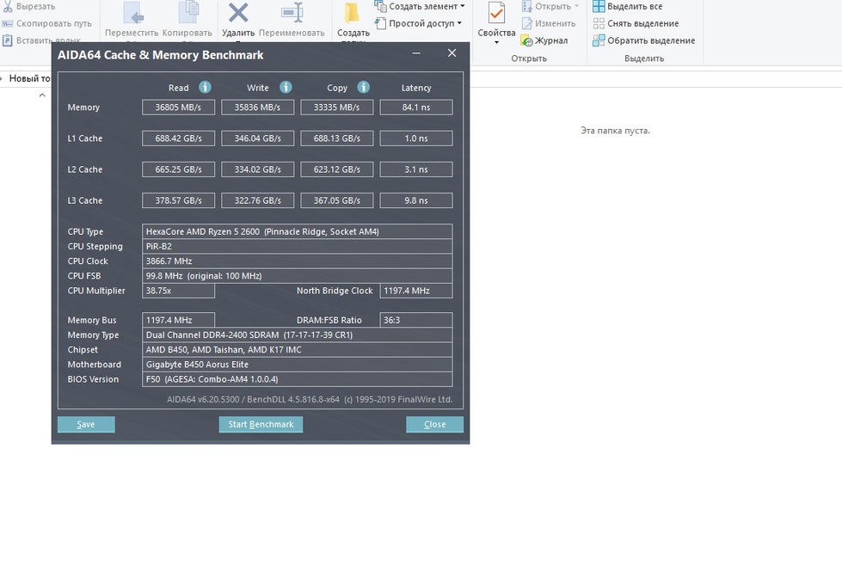This screenshot has height=571, width=842.
Task: Click Вставить ярлык in Explorer ribbon
Action: 41,40
